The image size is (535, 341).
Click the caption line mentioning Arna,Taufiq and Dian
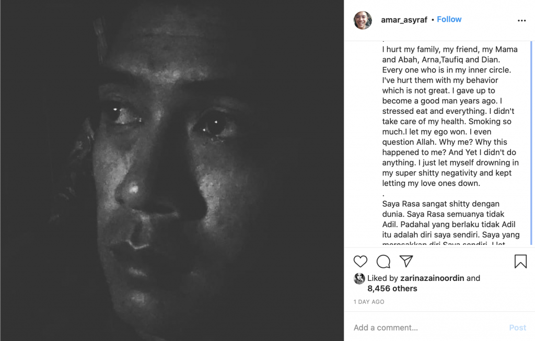pyautogui.click(x=441, y=60)
